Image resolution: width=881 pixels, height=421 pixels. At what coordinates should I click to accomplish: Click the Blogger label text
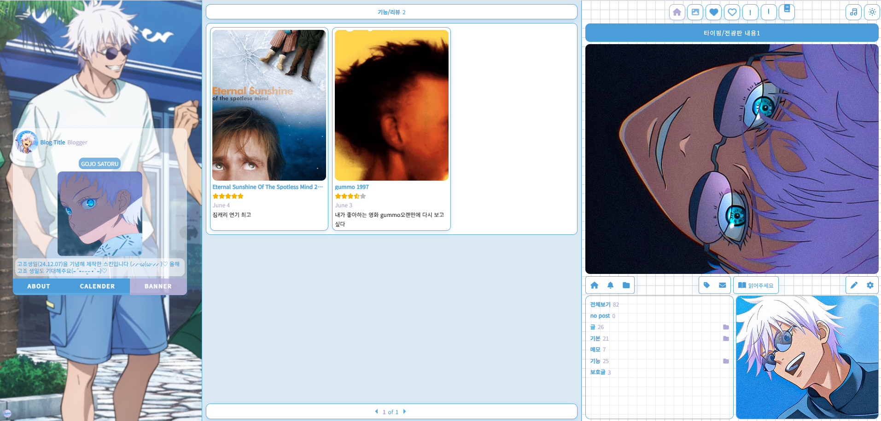pyautogui.click(x=77, y=142)
